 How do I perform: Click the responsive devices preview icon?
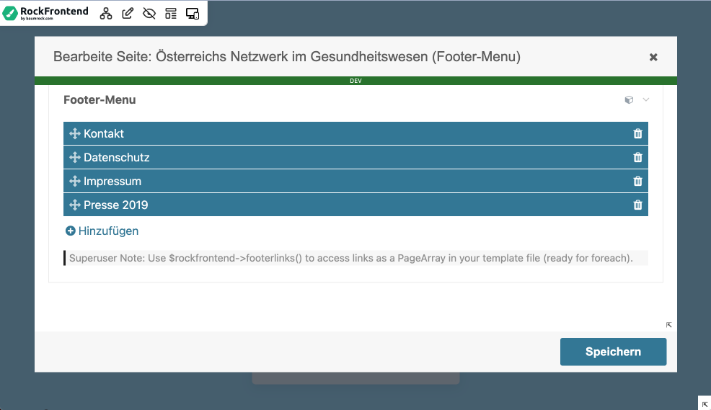193,13
